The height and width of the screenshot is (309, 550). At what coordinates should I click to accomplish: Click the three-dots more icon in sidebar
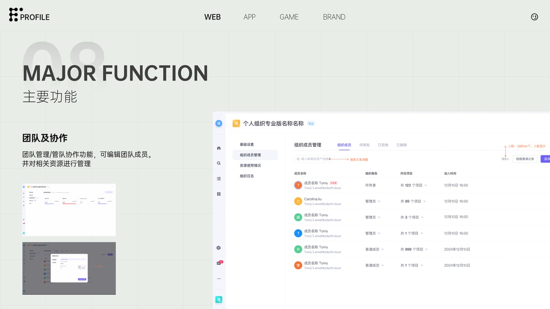pos(219,278)
